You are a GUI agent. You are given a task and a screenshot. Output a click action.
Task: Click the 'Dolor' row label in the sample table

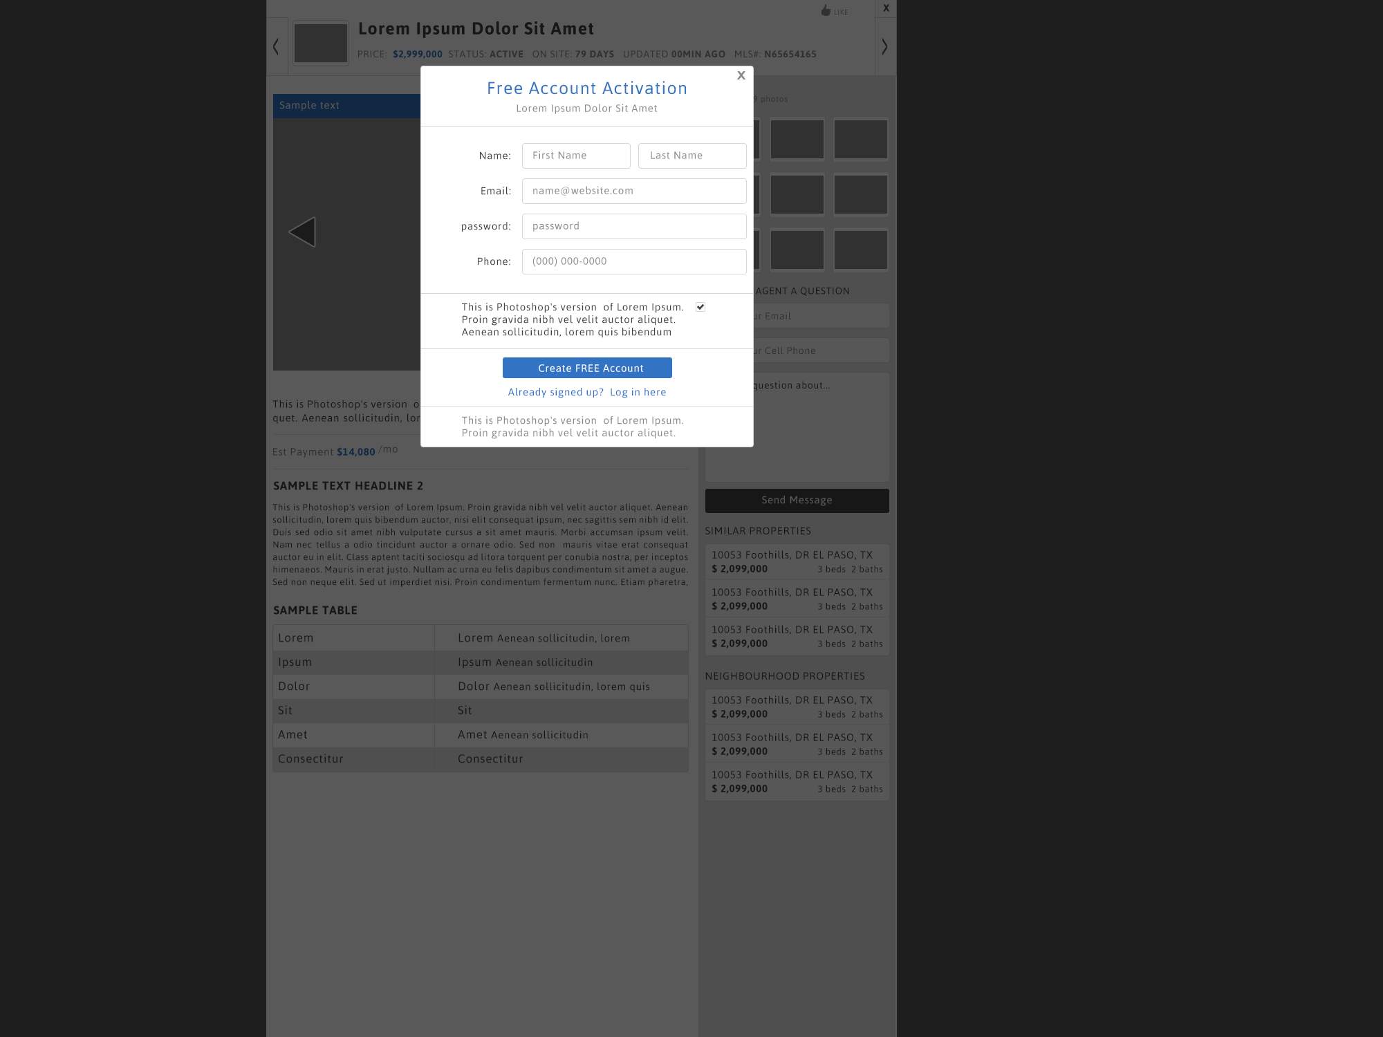[294, 686]
